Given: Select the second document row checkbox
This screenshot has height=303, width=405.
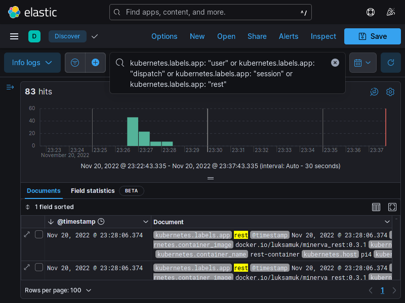Looking at the screenshot, I should 38,268.
